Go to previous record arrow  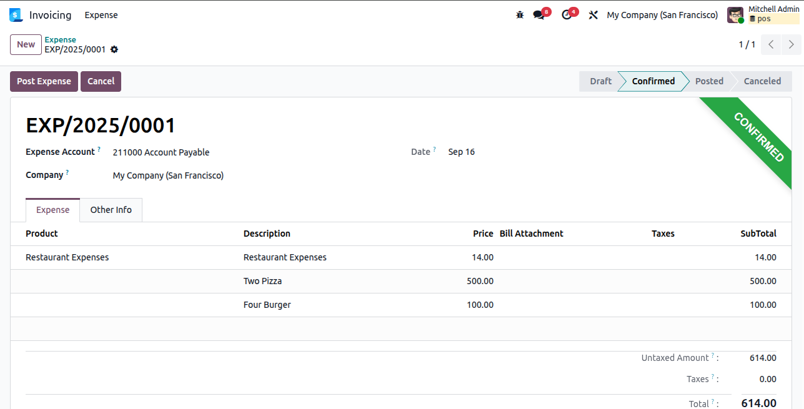pos(771,44)
